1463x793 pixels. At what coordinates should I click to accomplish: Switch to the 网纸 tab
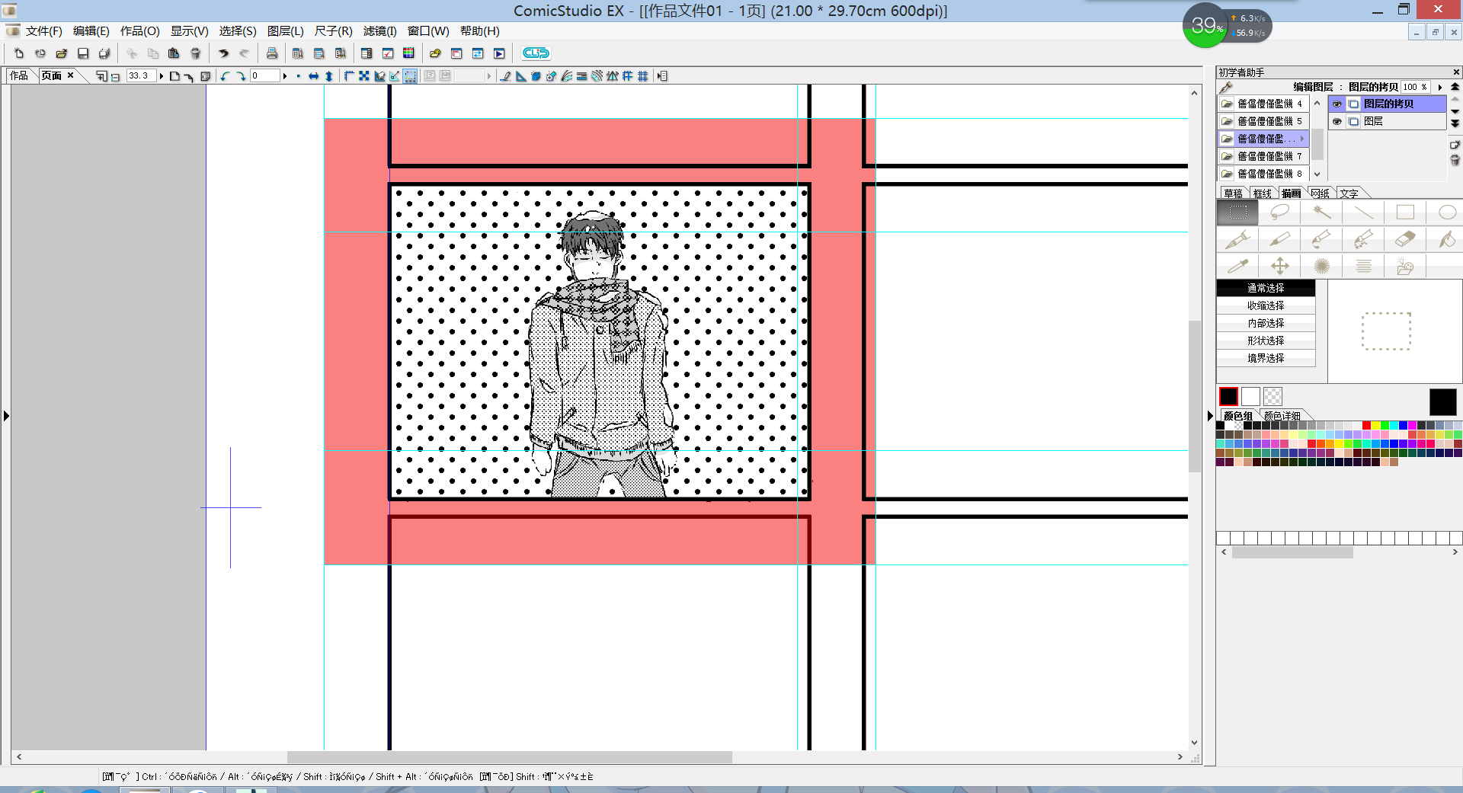coord(1320,193)
